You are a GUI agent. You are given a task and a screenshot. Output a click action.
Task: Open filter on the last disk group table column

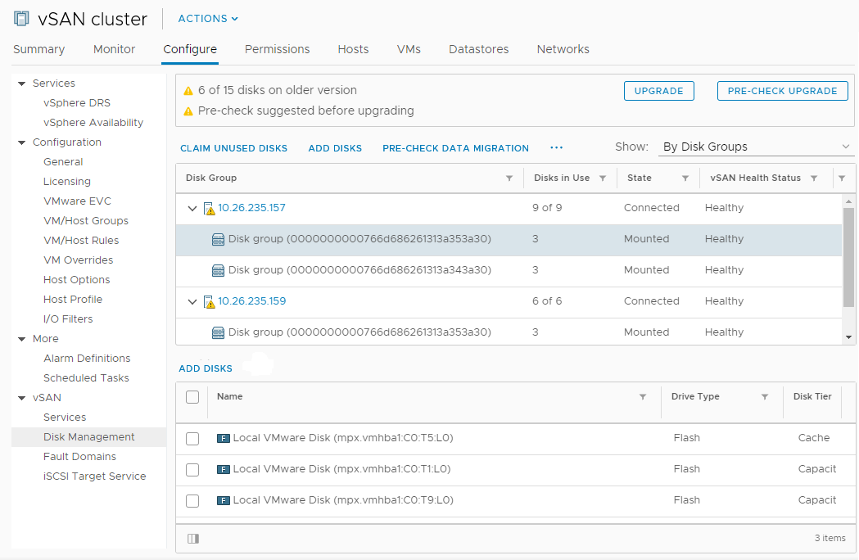[842, 178]
